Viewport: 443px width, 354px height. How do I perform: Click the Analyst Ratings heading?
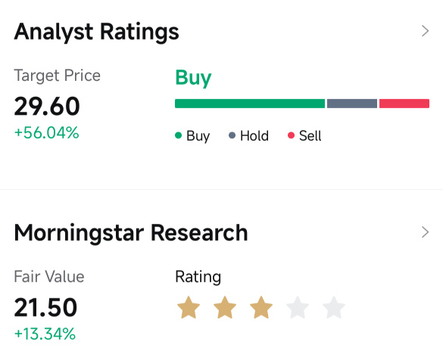click(96, 33)
